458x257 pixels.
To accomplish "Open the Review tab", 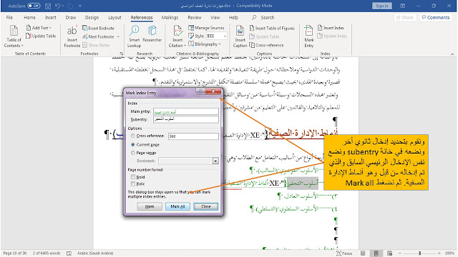I will (195, 17).
